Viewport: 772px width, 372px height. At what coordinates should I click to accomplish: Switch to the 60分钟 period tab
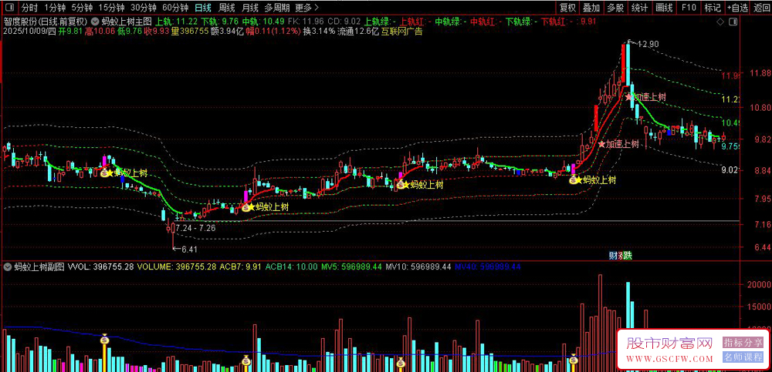click(x=175, y=8)
